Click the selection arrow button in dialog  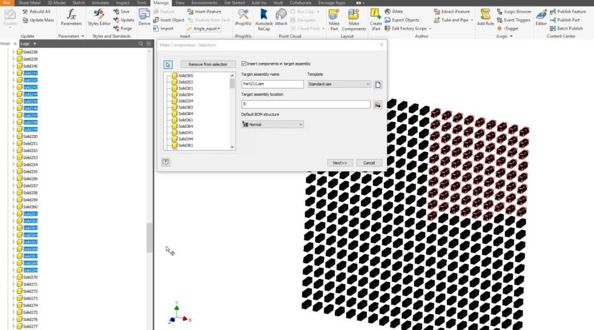pyautogui.click(x=168, y=65)
